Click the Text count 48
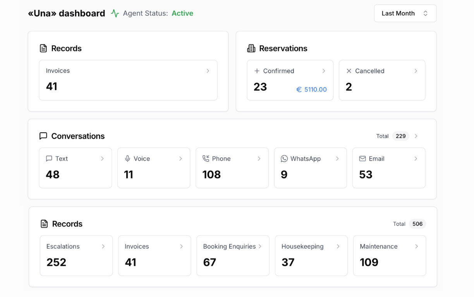 tap(53, 174)
